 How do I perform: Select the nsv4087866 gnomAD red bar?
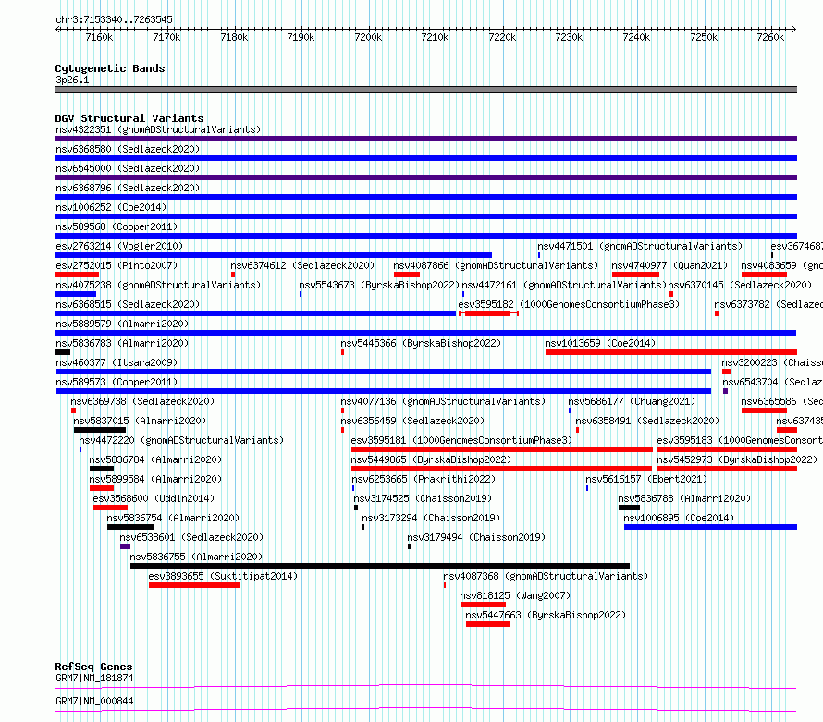pyautogui.click(x=407, y=275)
